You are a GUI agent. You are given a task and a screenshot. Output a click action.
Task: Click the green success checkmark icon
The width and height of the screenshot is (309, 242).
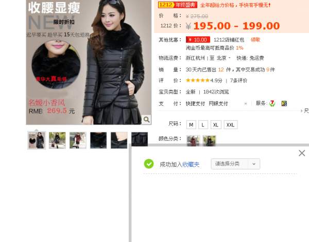pos(149,164)
